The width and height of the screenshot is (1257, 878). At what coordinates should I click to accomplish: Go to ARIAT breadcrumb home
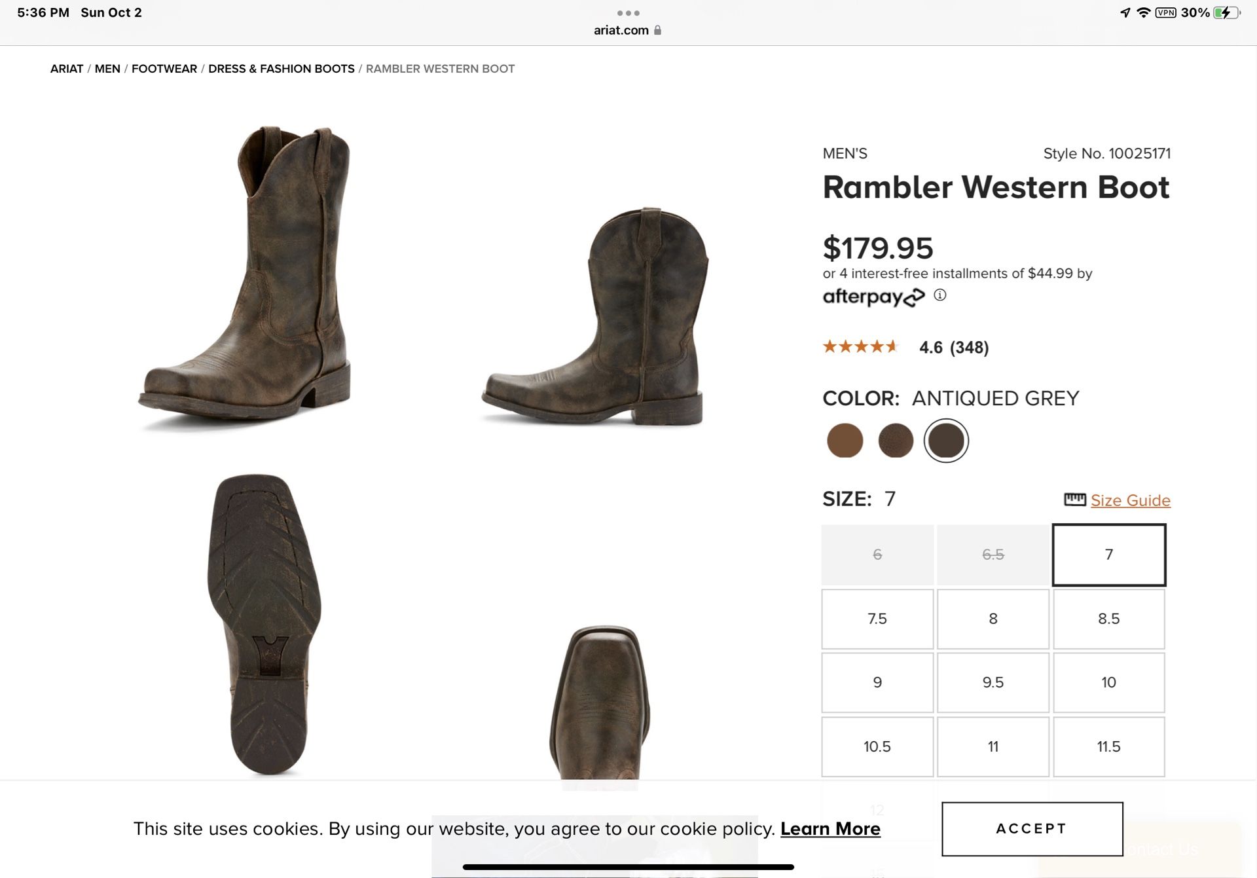[x=67, y=69]
